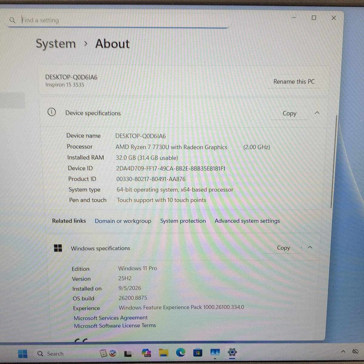Click the Windows logo beside Windows specifications
This screenshot has height=364, width=364.
click(x=58, y=248)
